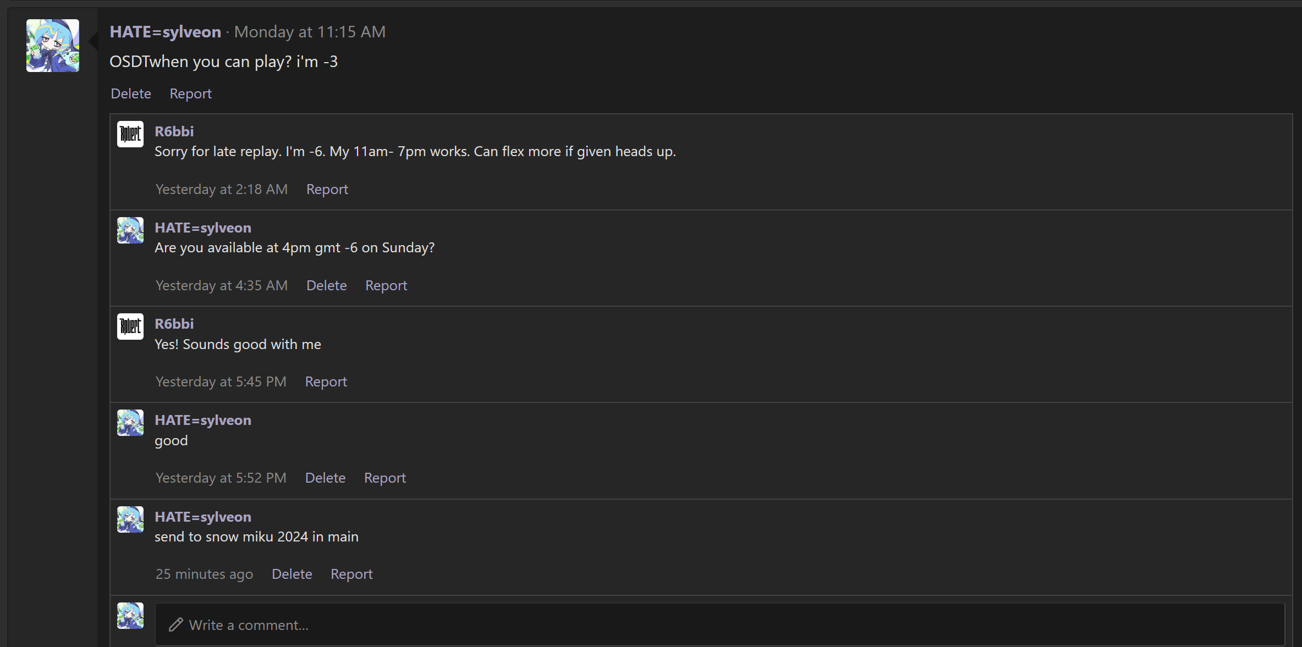Click your avatar beside the comment box
This screenshot has width=1302, height=647.
(130, 616)
